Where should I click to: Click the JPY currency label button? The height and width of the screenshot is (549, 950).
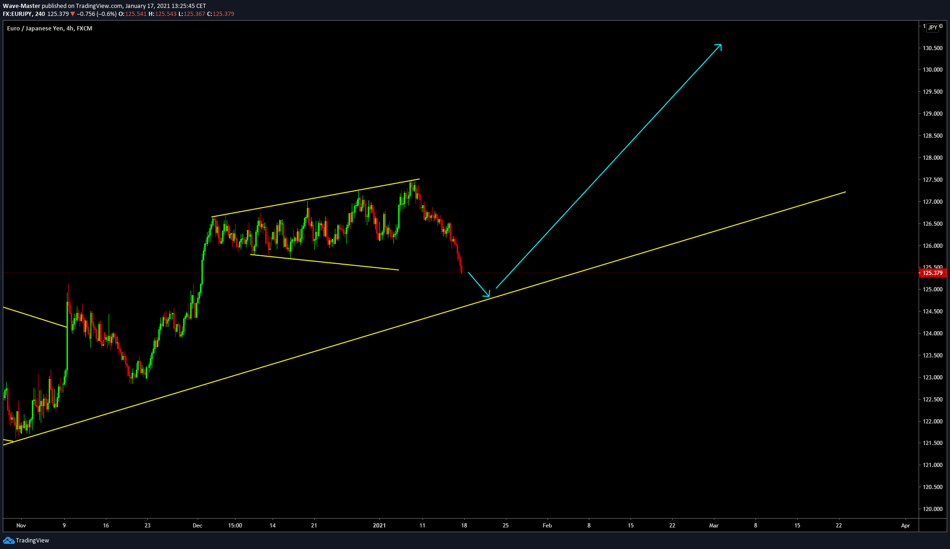[933, 28]
